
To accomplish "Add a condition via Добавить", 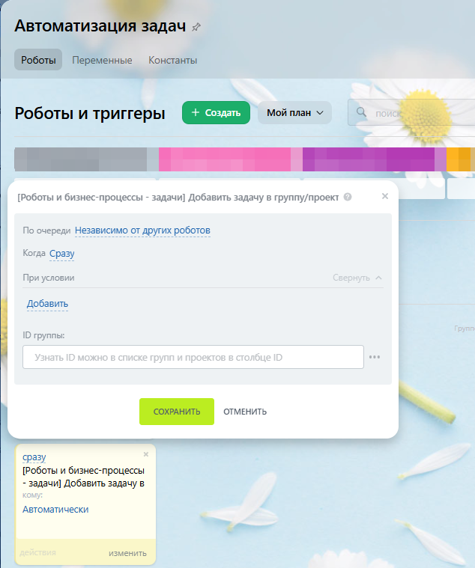I will pyautogui.click(x=47, y=304).
